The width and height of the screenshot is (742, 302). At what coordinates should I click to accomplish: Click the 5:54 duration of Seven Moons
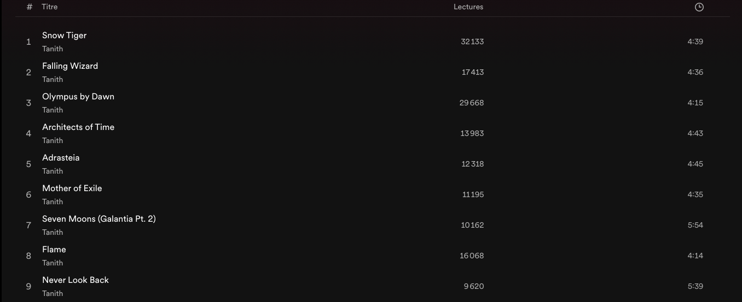point(695,226)
